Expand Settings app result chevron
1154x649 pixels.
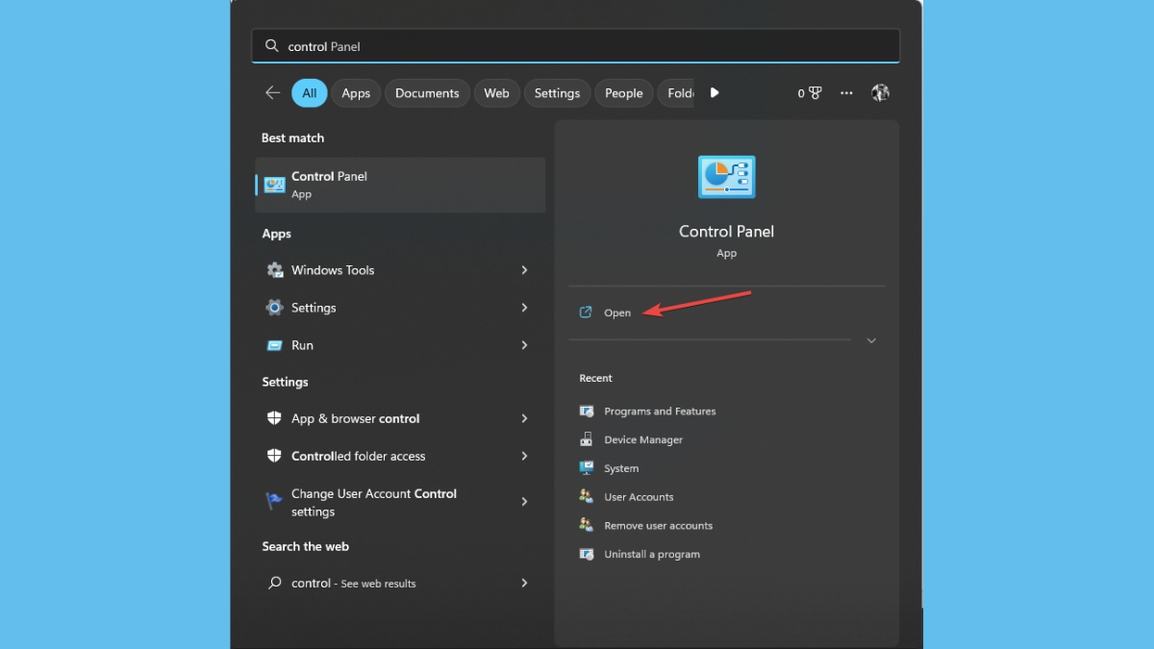coord(524,308)
